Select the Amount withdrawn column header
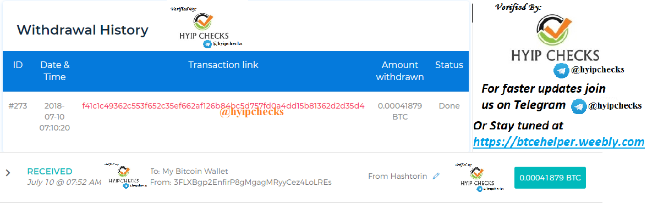647x204 pixels. [x=400, y=71]
